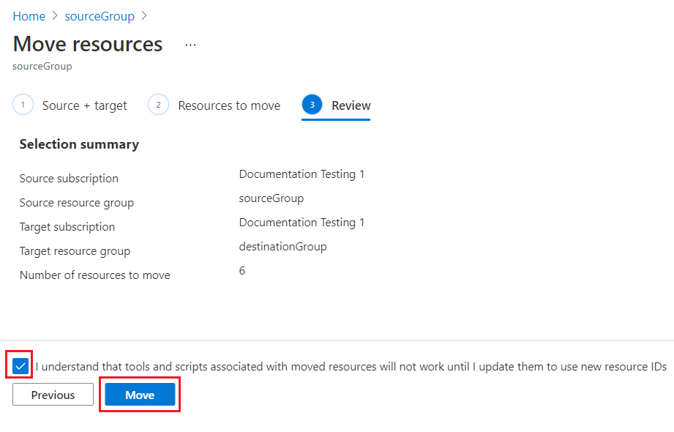Click the numbered circle 3 step indicator
This screenshot has width=674, height=432.
312,105
